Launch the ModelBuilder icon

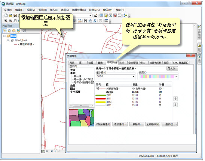point(125,15)
